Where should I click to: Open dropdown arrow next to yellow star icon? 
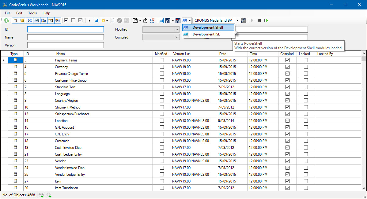tap(107, 20)
